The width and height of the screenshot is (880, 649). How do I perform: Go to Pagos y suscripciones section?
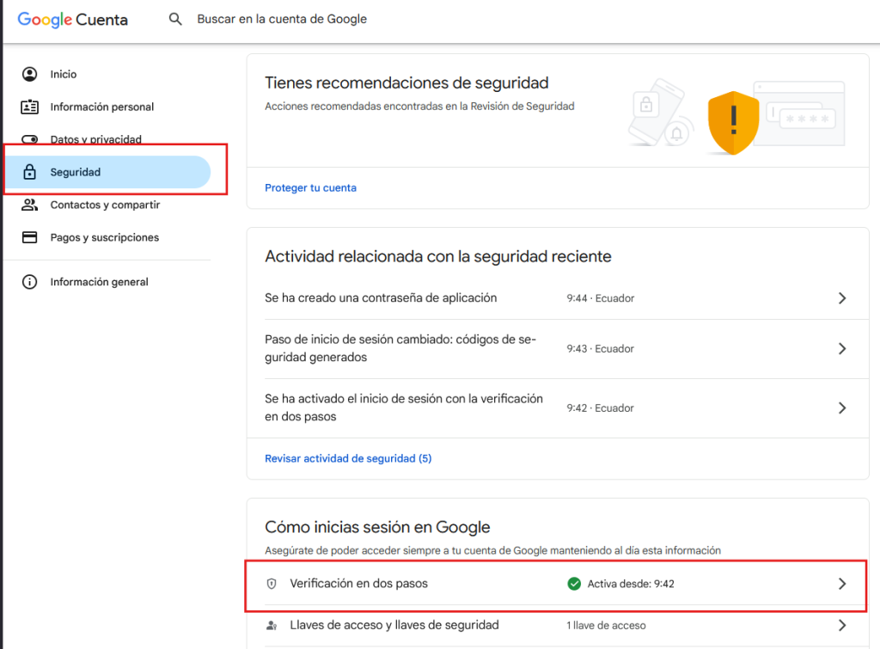click(x=104, y=237)
